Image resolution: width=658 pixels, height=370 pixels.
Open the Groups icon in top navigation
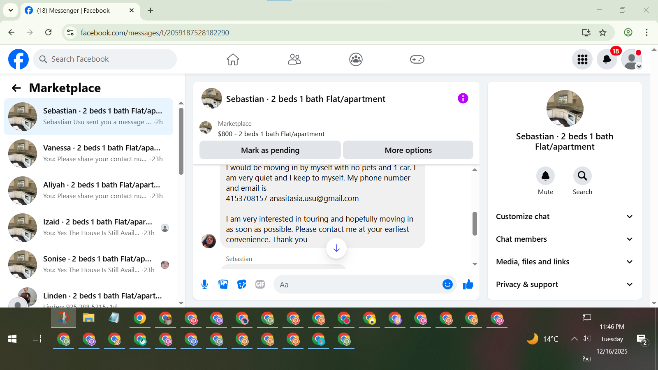point(356,60)
